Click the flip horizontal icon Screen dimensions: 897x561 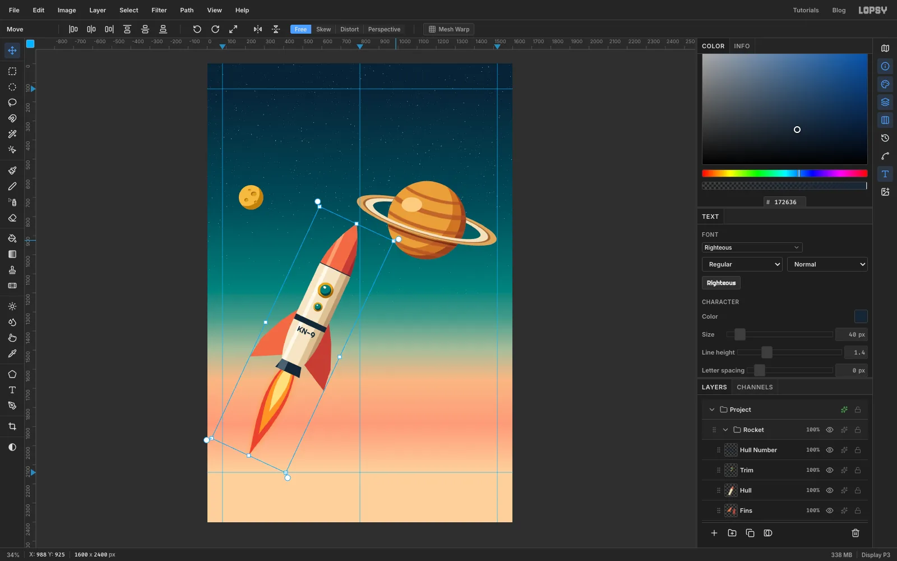pyautogui.click(x=258, y=29)
